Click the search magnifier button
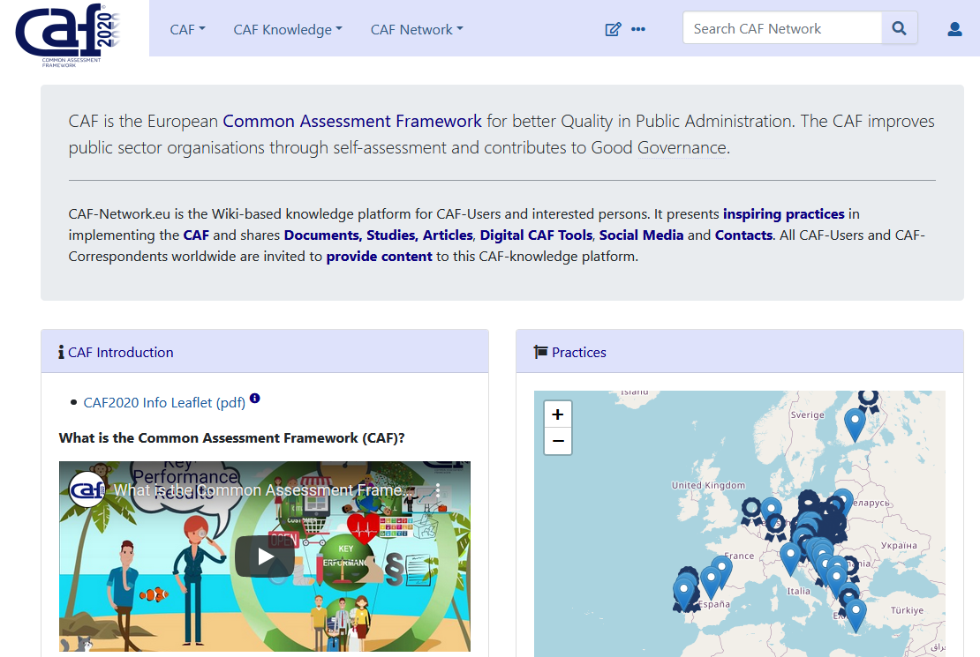Screen dimensions: 980x657 [900, 28]
